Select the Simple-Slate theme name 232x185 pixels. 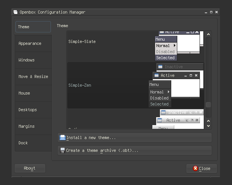(x=82, y=41)
